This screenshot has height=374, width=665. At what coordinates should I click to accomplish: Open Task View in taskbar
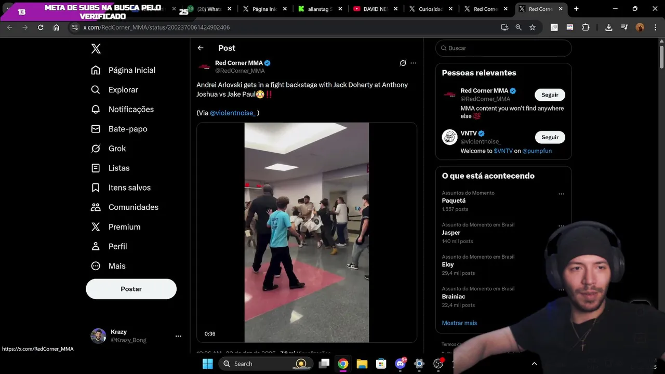coord(324,364)
